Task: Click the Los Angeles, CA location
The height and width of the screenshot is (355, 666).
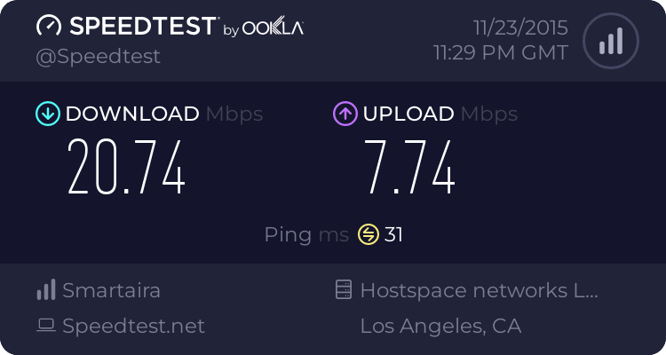Action: (x=440, y=326)
